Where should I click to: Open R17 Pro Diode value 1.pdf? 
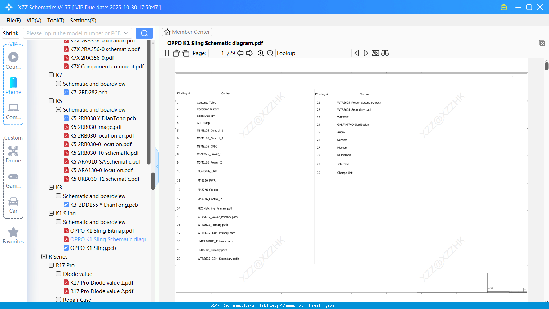102,283
